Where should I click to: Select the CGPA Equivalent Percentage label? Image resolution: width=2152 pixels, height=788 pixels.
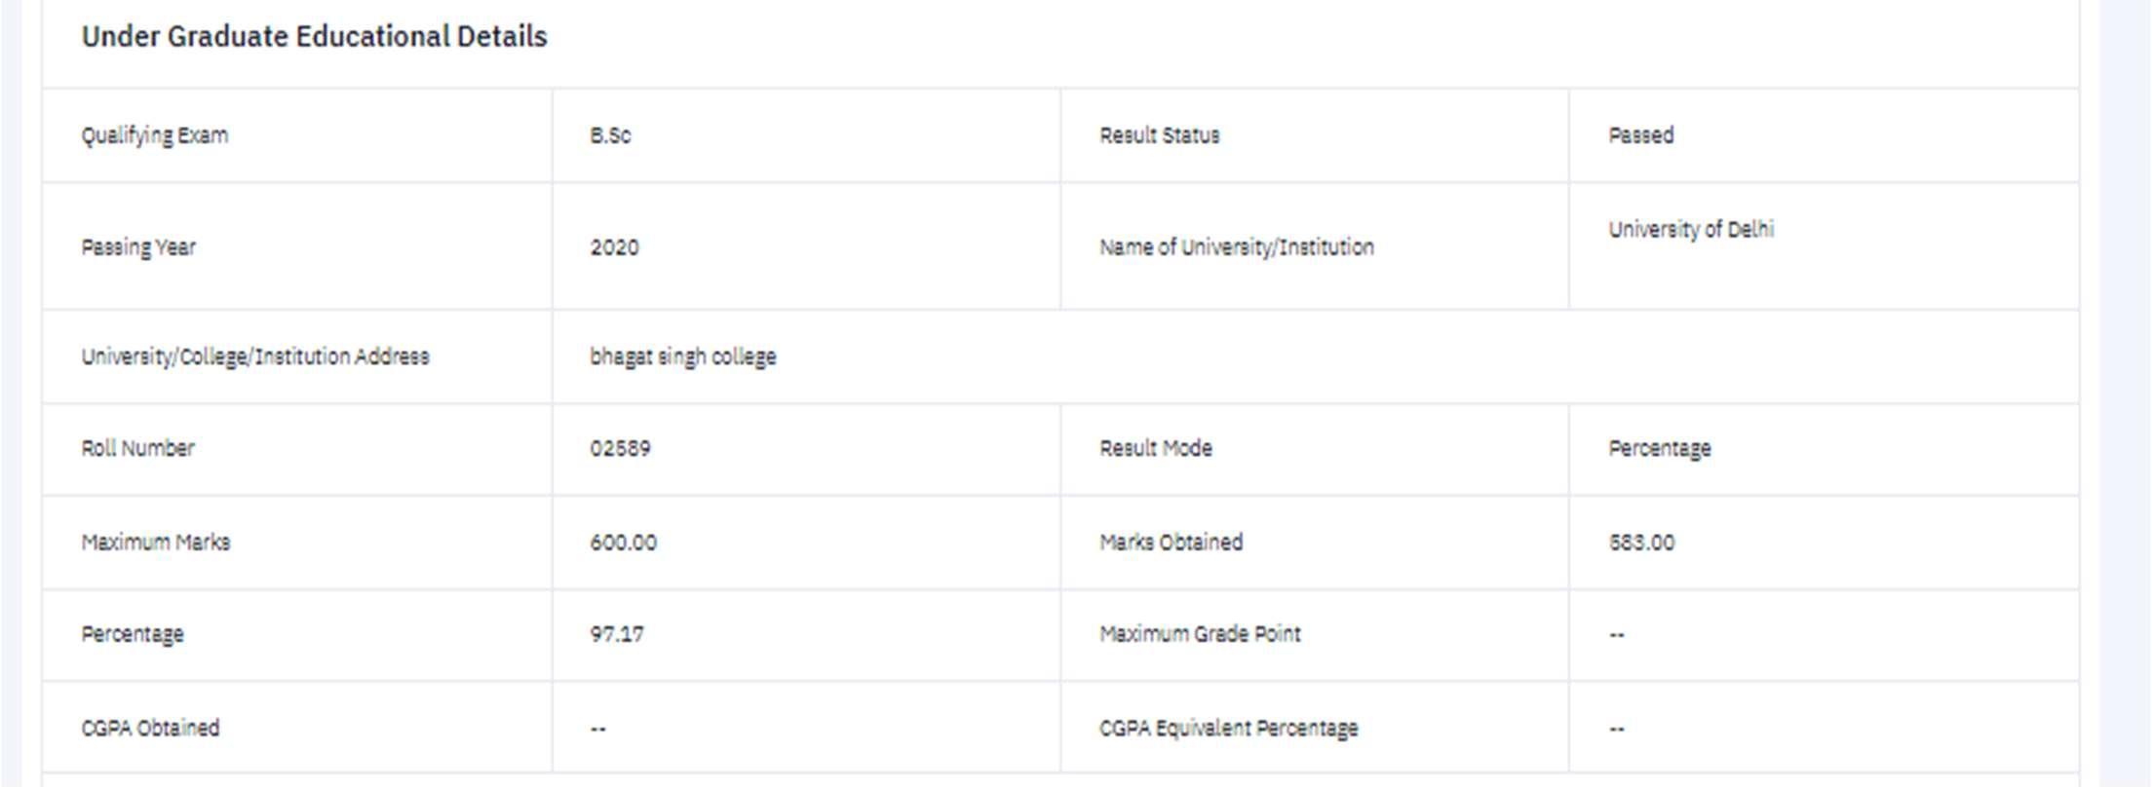click(x=1228, y=729)
